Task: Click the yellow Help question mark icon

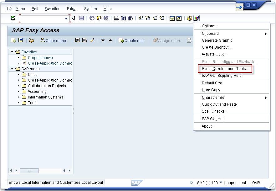Action: tap(189, 18)
